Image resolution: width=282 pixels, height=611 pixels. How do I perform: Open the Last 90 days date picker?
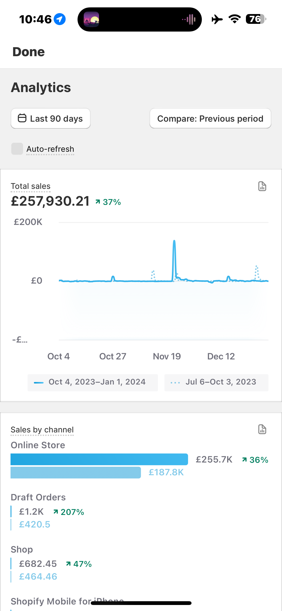coord(51,118)
